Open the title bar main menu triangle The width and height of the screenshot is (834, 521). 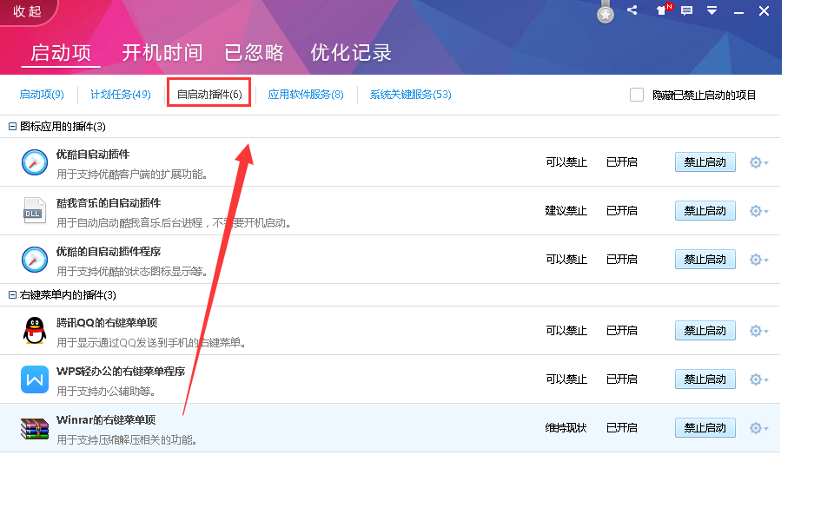(x=712, y=10)
